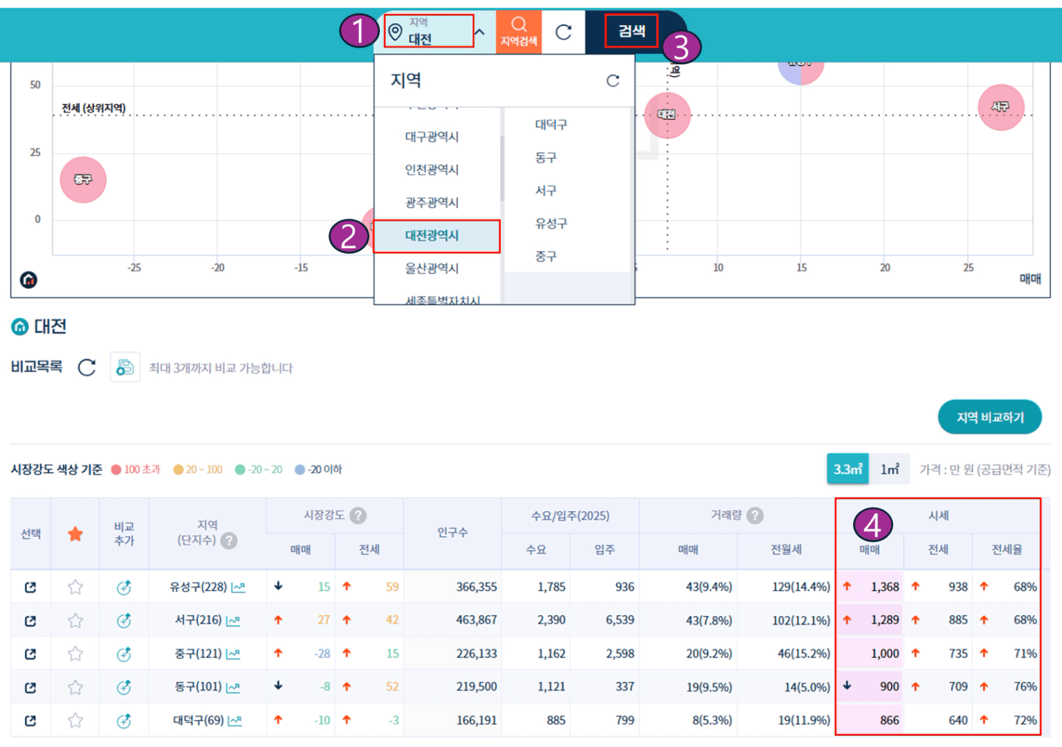Click the orange star in the table header
This screenshot has height=747, width=1062.
(75, 533)
